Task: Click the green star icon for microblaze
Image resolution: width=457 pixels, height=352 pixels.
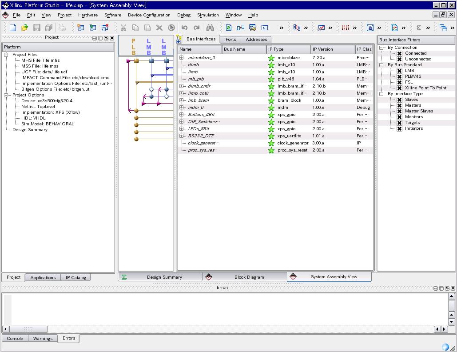Action: (271, 58)
